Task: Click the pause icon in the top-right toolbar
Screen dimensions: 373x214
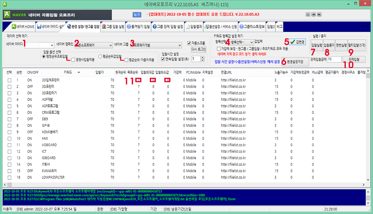Action: pyautogui.click(x=307, y=14)
